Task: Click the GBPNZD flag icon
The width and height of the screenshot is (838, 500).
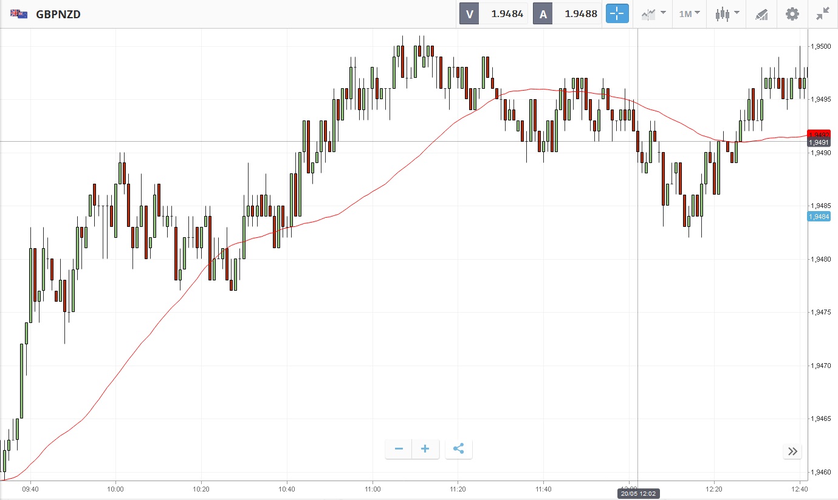Action: click(18, 14)
